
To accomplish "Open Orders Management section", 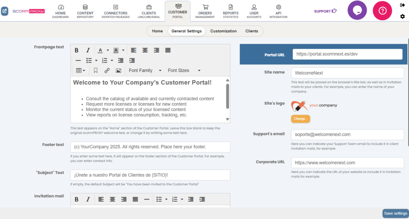I will 205,12.
